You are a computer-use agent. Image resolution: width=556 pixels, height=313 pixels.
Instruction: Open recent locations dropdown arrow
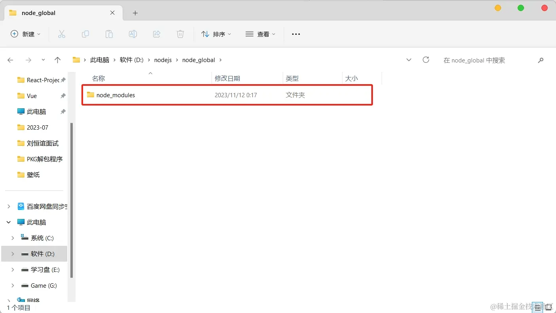[x=43, y=60]
